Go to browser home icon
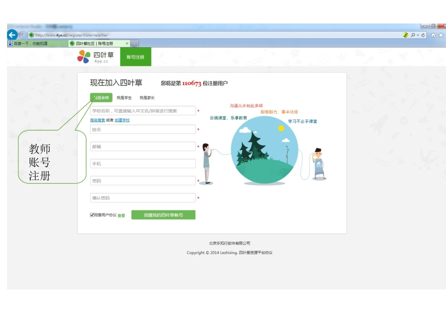This screenshot has width=446, height=335. (x=433, y=35)
